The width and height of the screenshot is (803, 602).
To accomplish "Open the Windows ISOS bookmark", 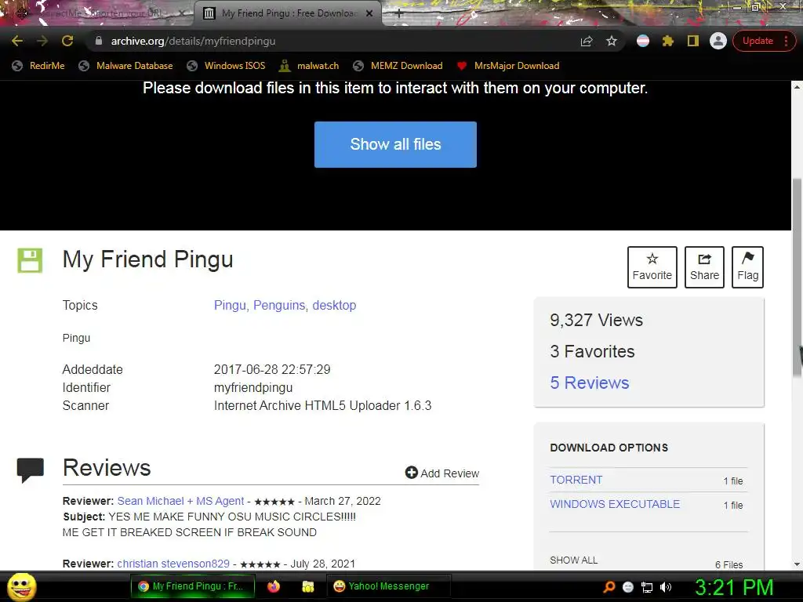I will tap(227, 66).
